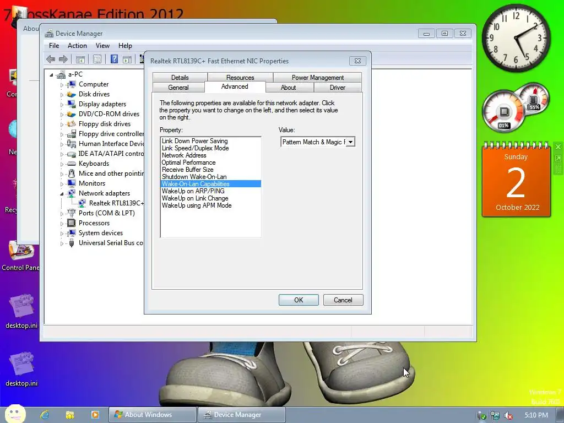The height and width of the screenshot is (423, 564).
Task: Expand the Display adapters tree node
Action: pos(62,105)
